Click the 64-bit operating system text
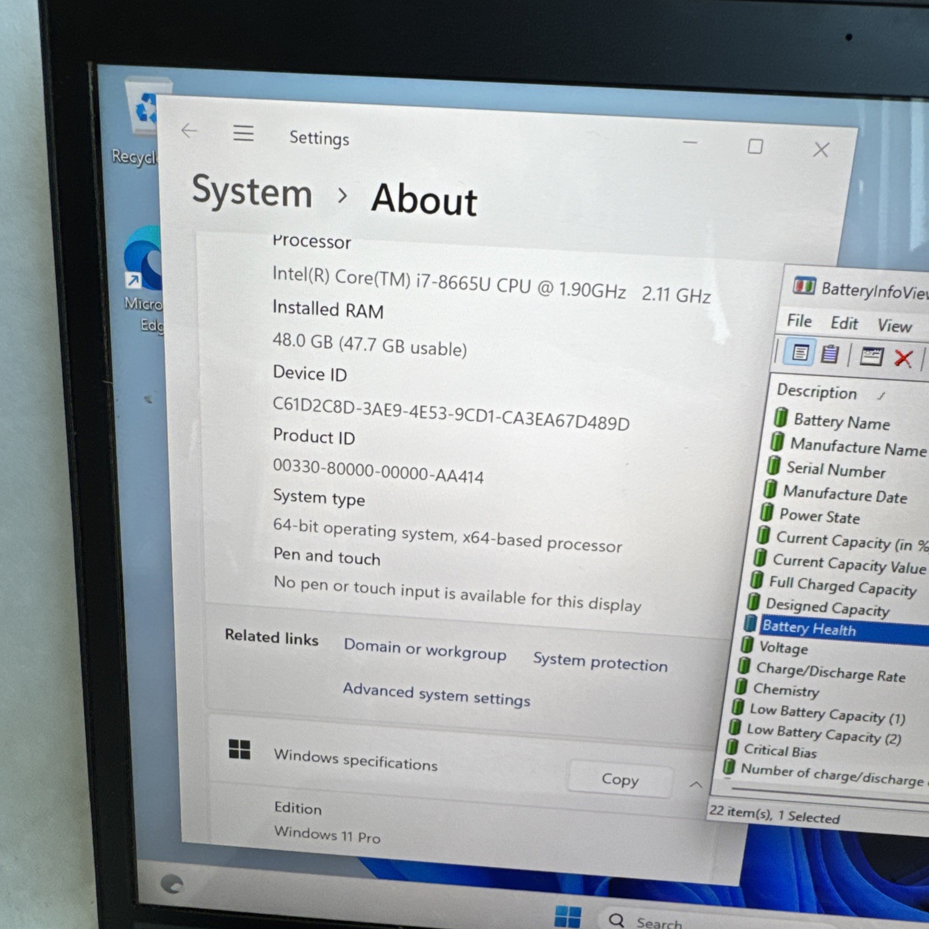The height and width of the screenshot is (929, 929). pos(448,535)
